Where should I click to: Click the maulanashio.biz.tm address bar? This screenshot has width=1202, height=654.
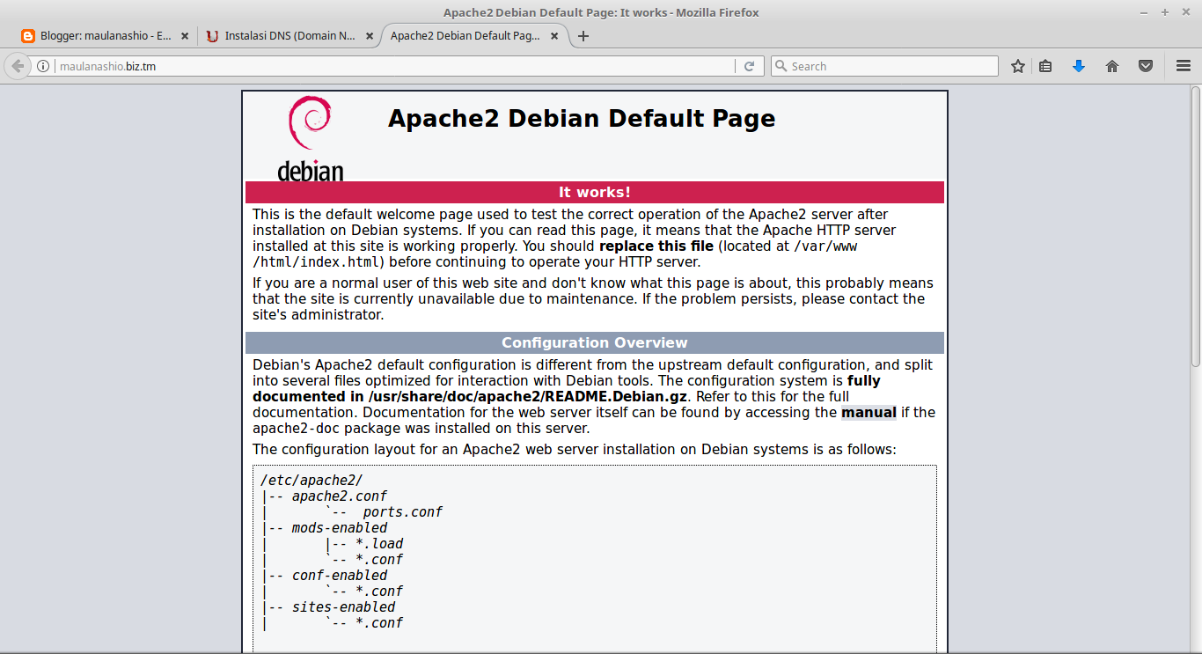point(394,66)
